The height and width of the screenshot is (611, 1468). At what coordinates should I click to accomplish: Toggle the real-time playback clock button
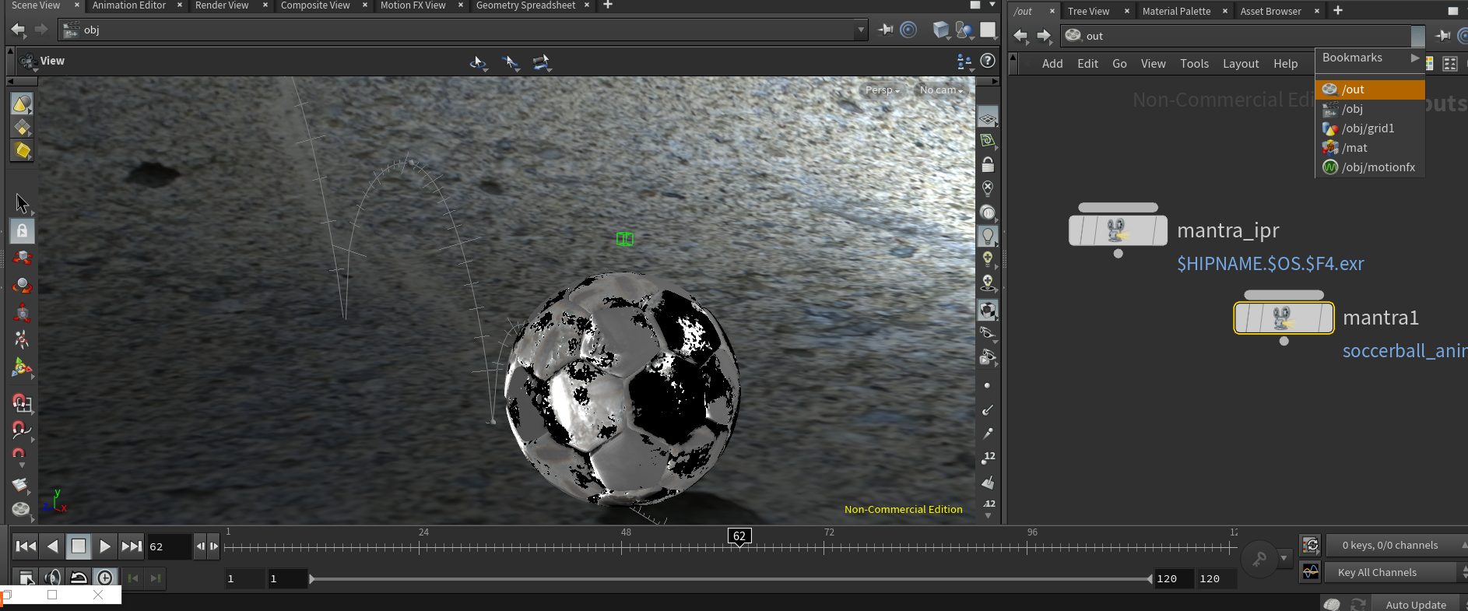pyautogui.click(x=105, y=578)
